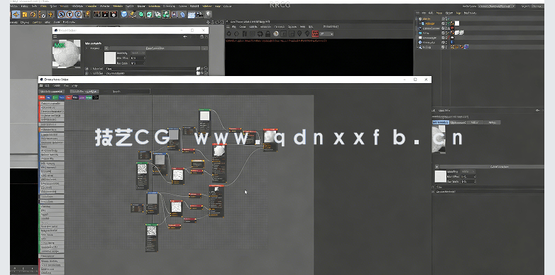
Task: Click the Camera icon in top toolbar
Action: pos(199,14)
